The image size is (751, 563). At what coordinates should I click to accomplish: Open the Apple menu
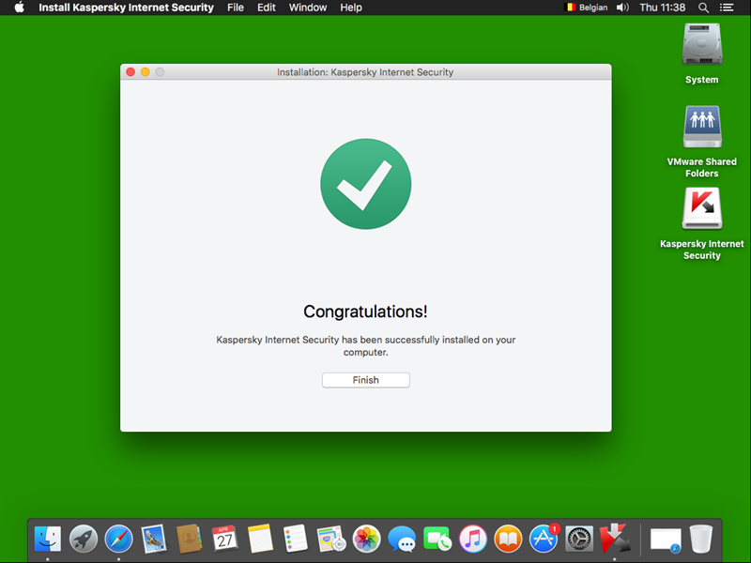(x=19, y=8)
